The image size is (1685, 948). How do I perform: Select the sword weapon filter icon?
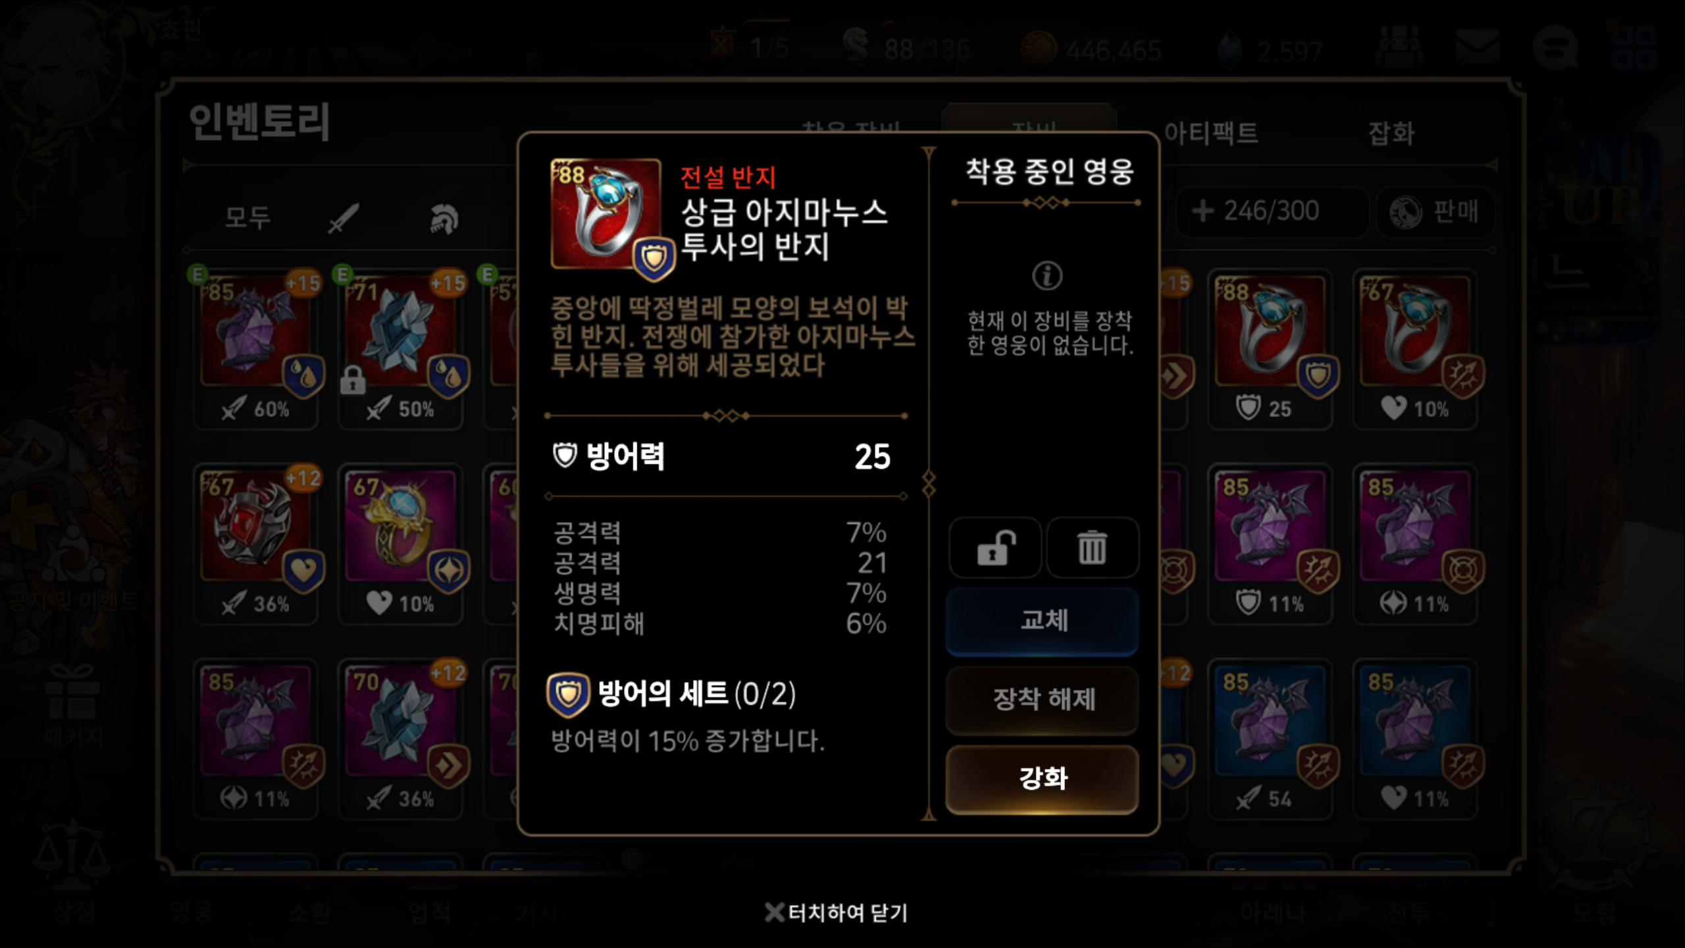point(344,218)
